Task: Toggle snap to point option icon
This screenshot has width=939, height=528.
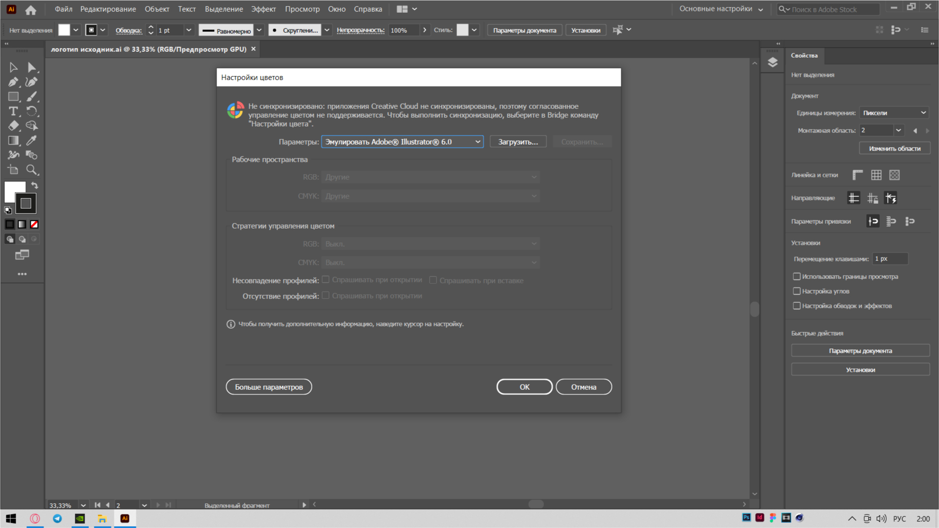Action: click(873, 221)
